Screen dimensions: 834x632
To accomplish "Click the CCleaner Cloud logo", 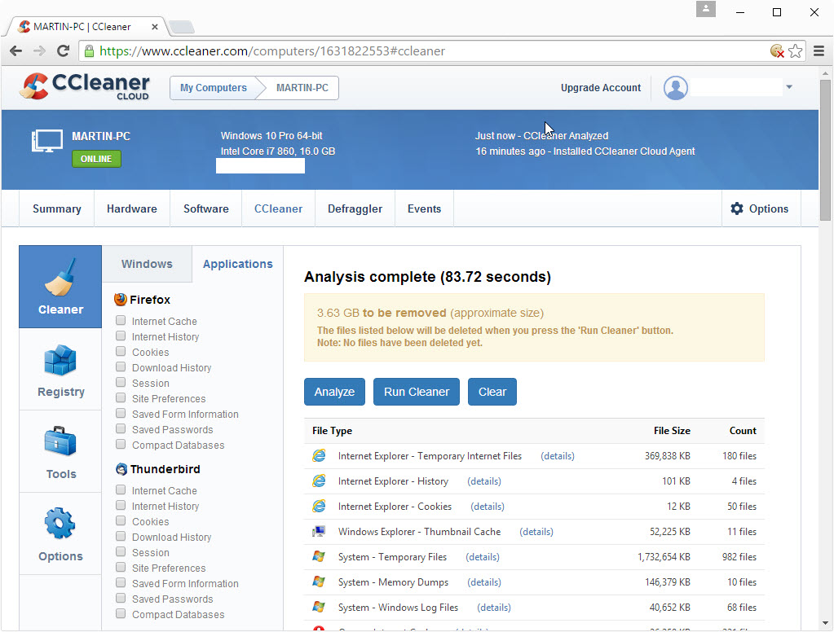I will [x=85, y=86].
